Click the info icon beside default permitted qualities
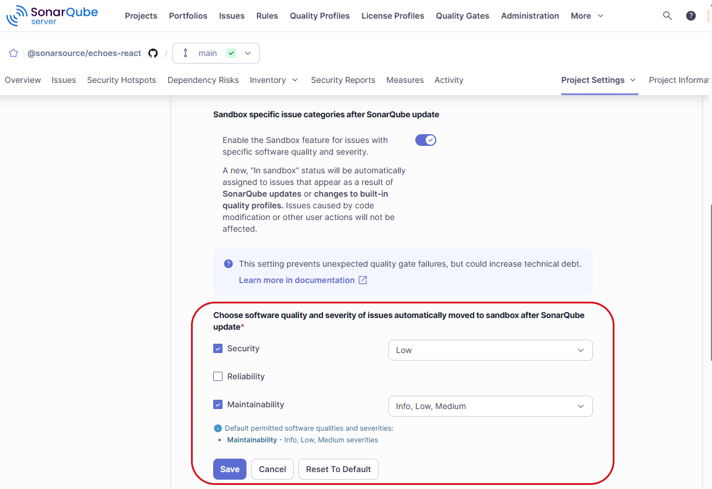Image resolution: width=712 pixels, height=489 pixels. point(218,428)
